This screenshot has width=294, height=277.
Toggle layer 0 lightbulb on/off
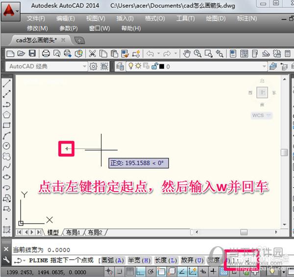coord(131,66)
